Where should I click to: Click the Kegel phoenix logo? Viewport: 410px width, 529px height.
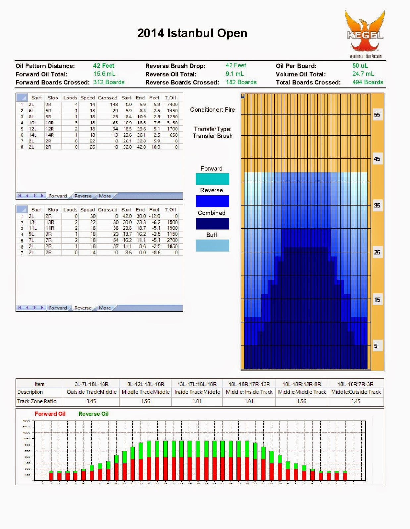click(365, 34)
